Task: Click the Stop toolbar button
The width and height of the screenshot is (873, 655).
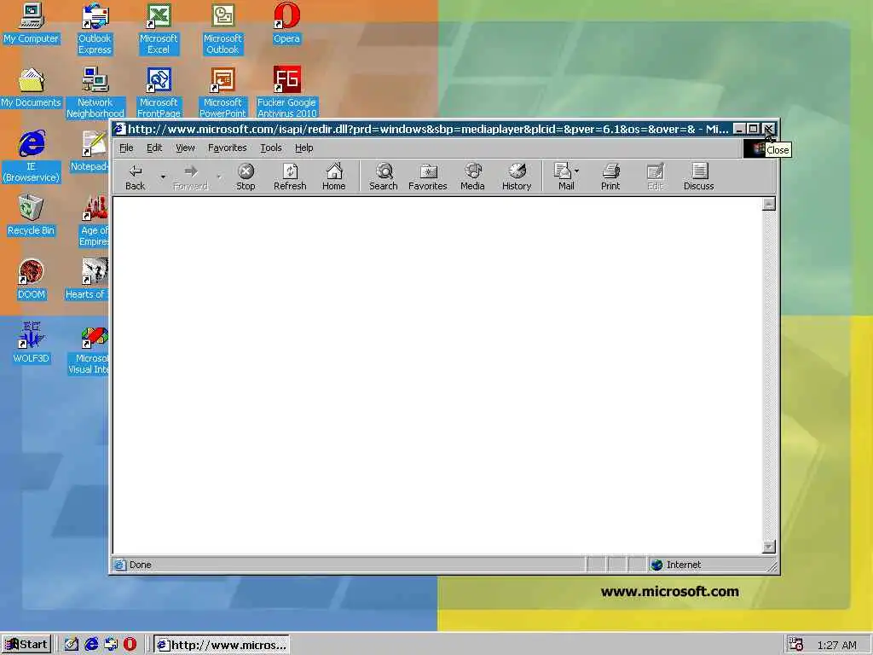Action: pyautogui.click(x=246, y=177)
